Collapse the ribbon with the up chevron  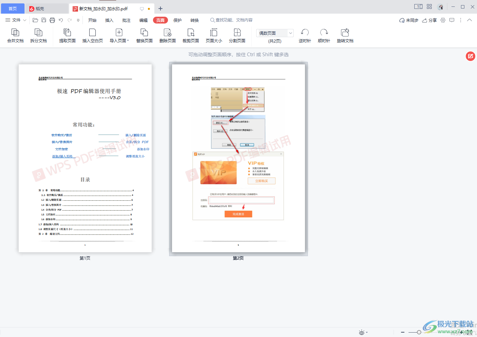470,20
